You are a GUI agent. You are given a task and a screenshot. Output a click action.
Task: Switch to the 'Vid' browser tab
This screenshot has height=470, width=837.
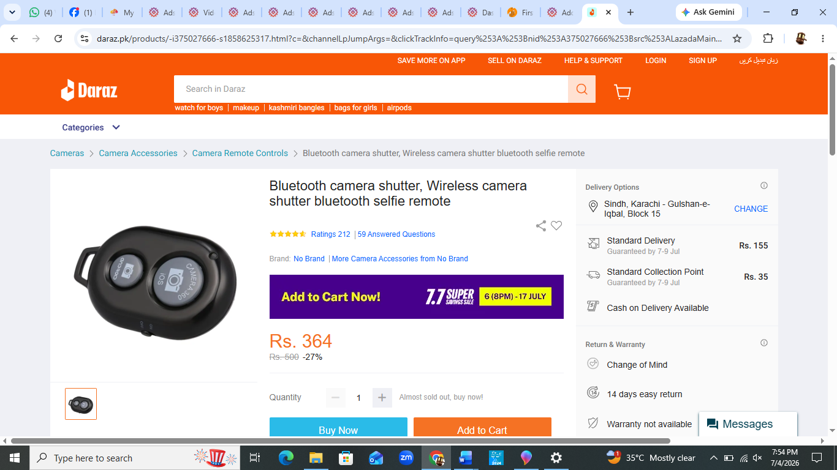[201, 12]
